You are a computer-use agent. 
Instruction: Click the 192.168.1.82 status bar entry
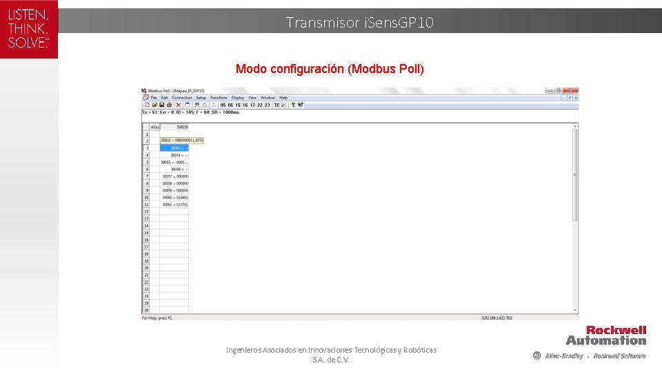[497, 318]
